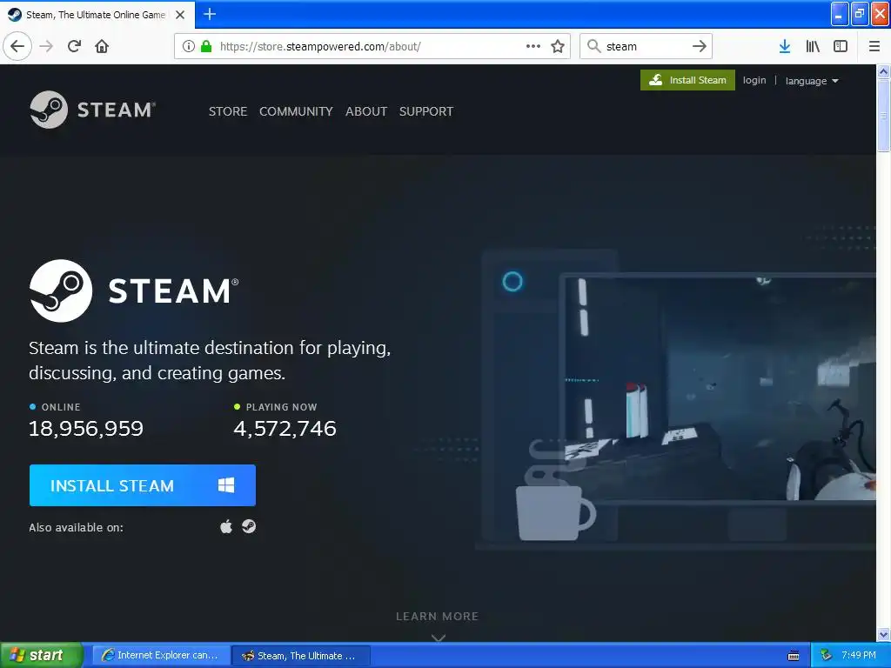The height and width of the screenshot is (668, 891).
Task: Click the browser forward arrow
Action: (x=47, y=46)
